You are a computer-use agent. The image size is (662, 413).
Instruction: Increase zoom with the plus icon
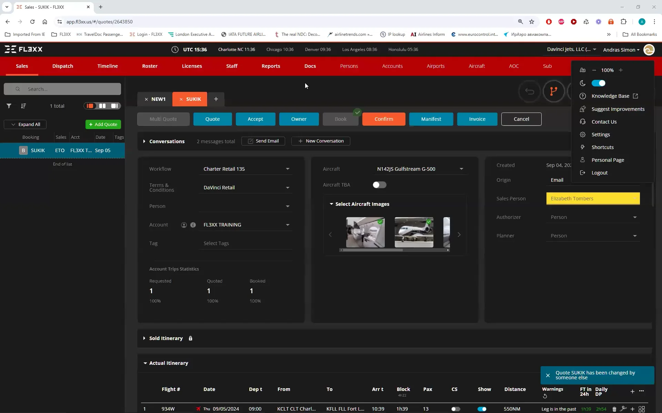pos(621,70)
